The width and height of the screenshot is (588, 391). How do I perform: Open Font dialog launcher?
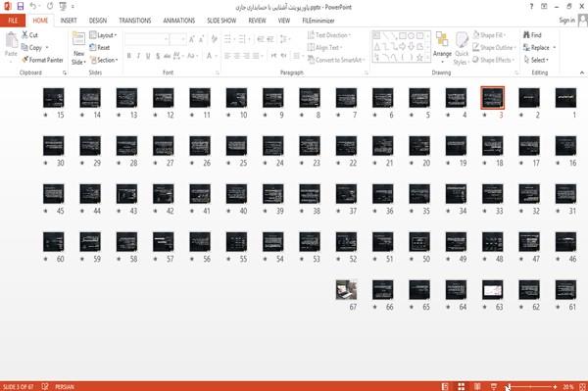218,73
